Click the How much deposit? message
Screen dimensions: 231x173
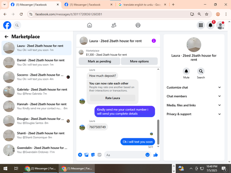103,76
